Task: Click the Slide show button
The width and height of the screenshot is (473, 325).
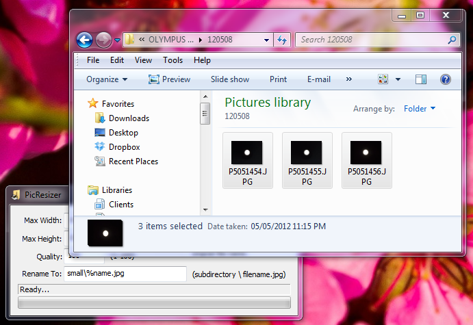Action: tap(230, 79)
